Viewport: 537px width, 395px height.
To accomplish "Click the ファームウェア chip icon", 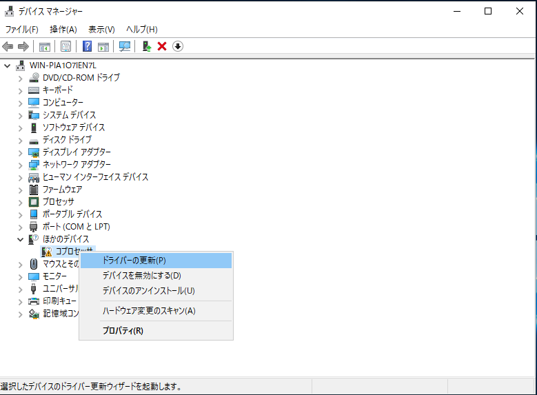I will tap(34, 190).
